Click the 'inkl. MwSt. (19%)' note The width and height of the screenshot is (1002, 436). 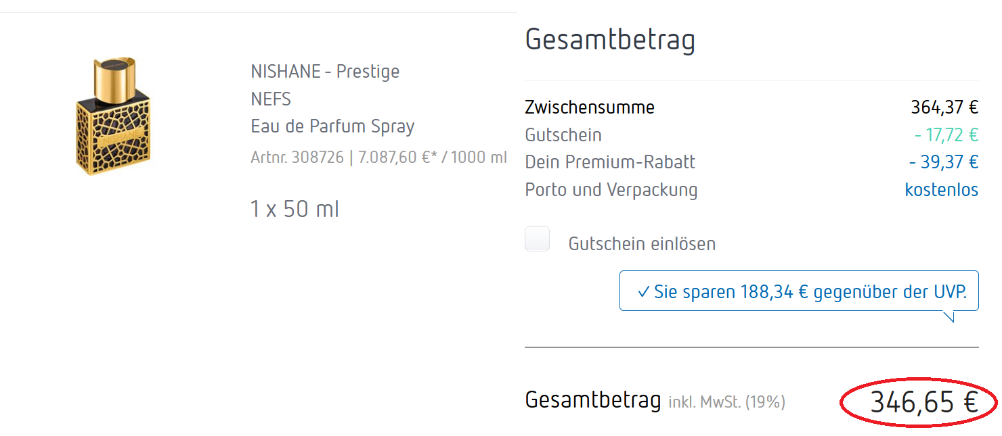726,402
